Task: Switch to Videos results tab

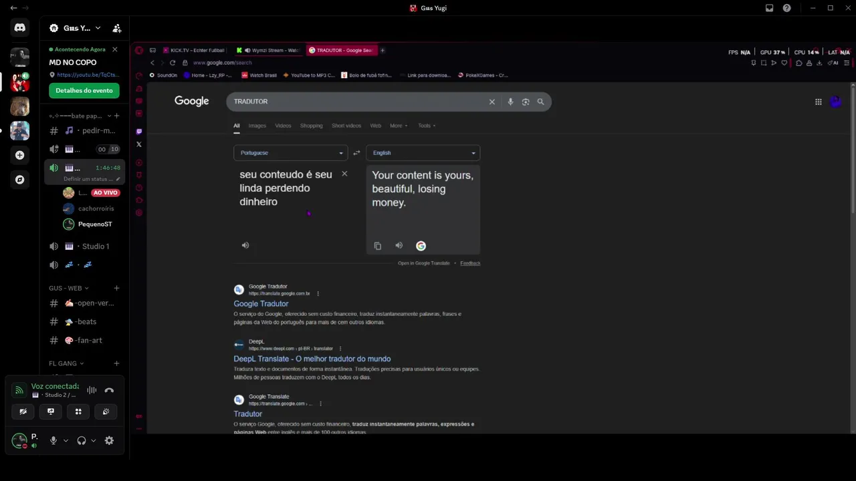Action: pyautogui.click(x=283, y=126)
